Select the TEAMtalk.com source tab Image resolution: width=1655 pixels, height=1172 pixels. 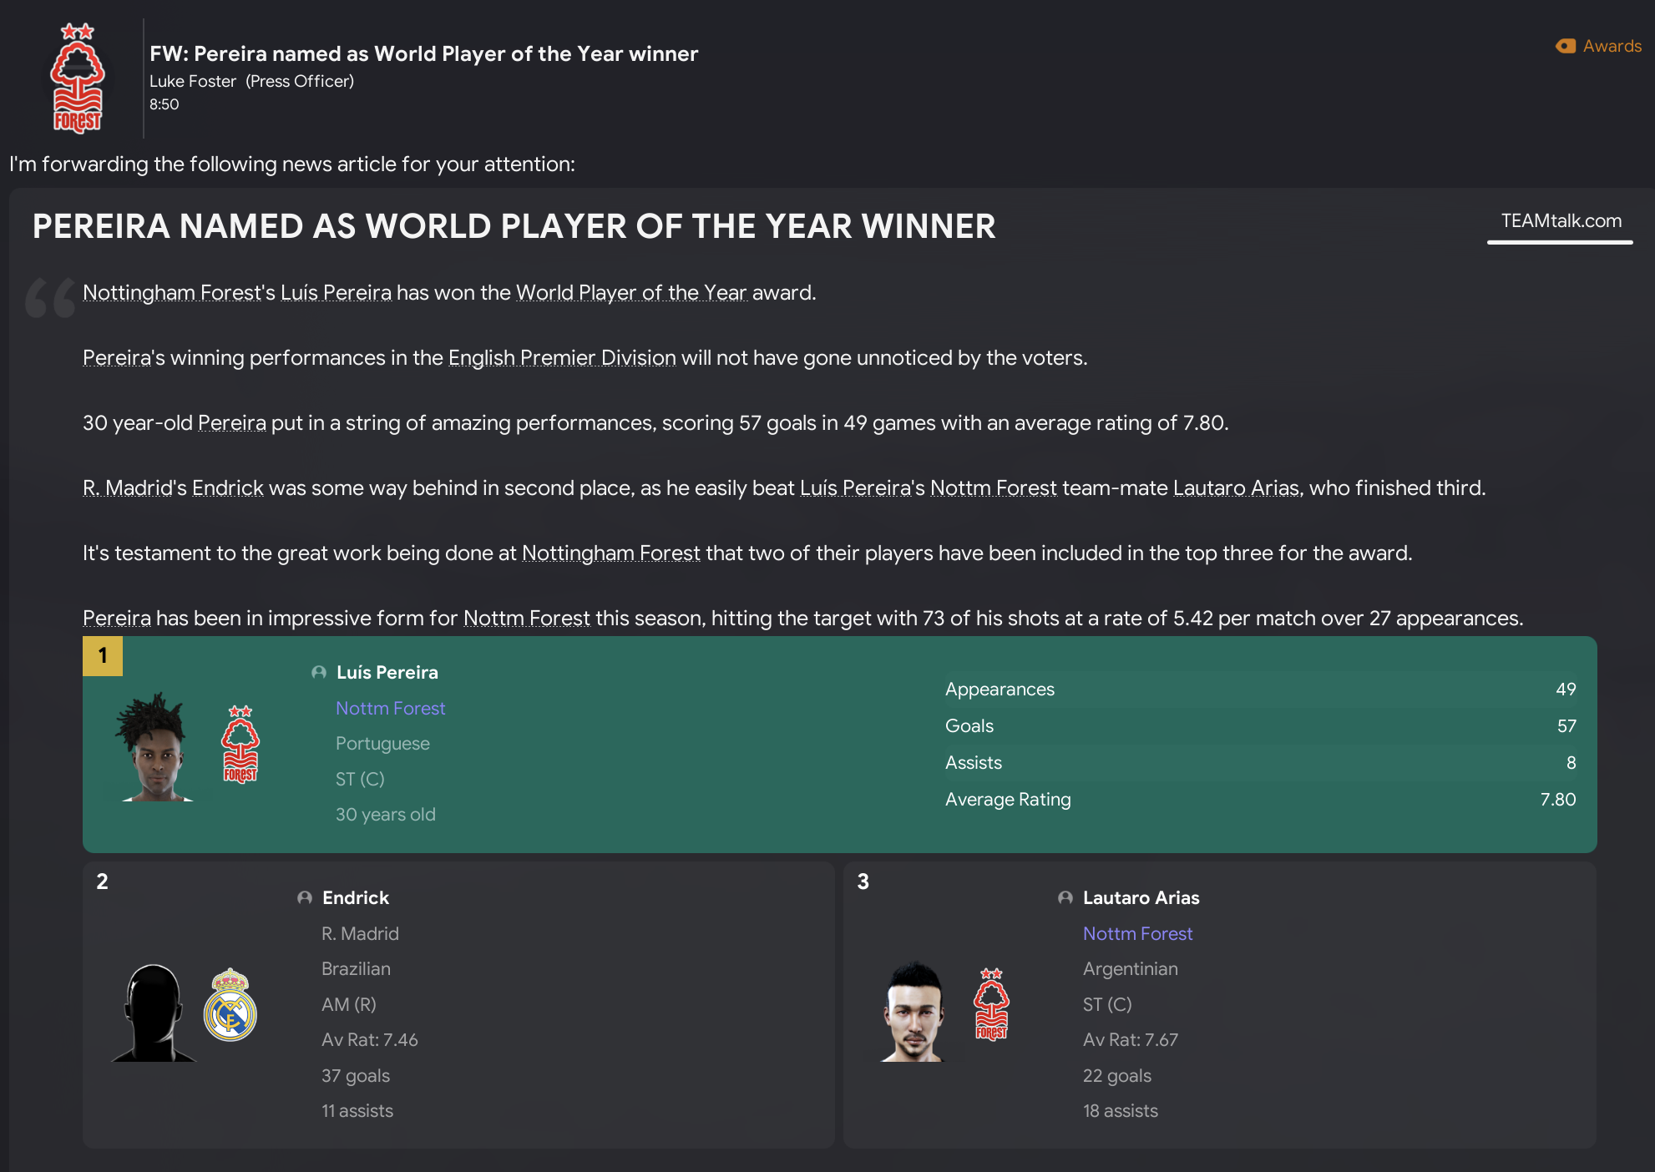click(x=1561, y=221)
